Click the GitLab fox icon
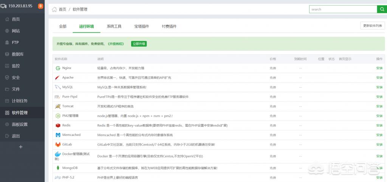The image size is (387, 182). tap(58, 145)
